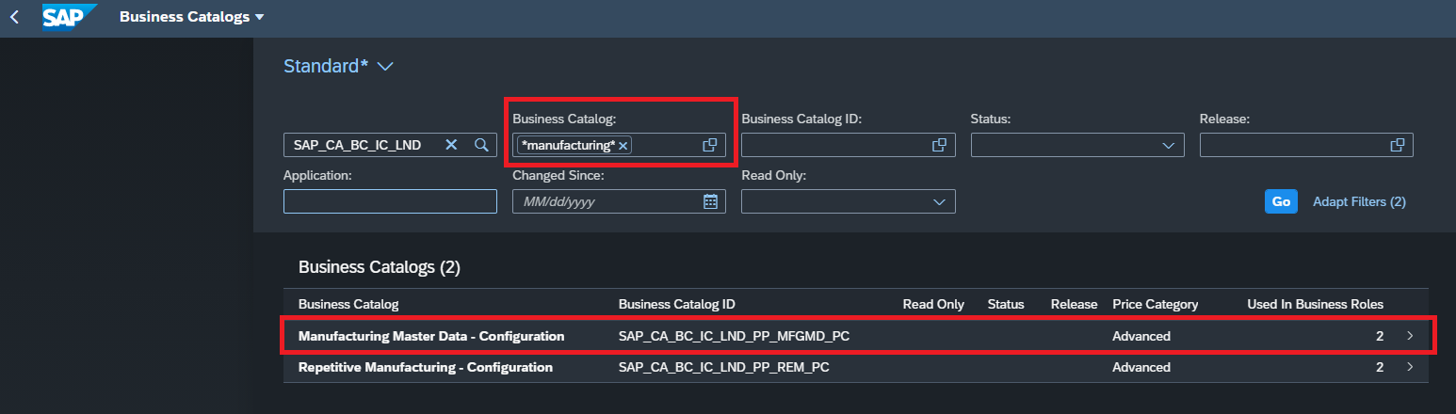Select ID SAP_CA_BC_IC_LND_PP_MFGMD_PC
The height and width of the screenshot is (414, 1456).
pos(735,336)
